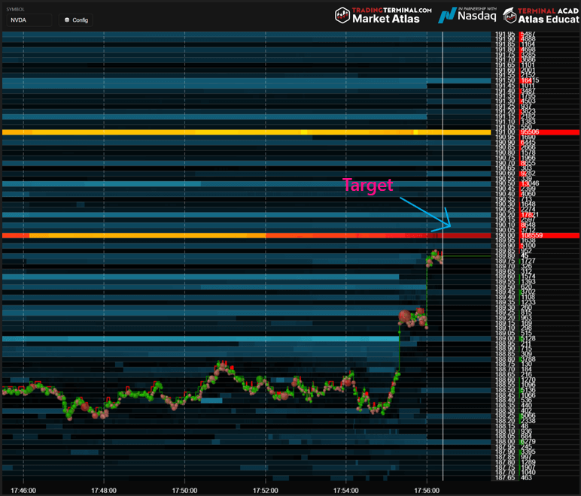Click the 189.00 price level label
This screenshot has width=581, height=496.
[x=505, y=339]
